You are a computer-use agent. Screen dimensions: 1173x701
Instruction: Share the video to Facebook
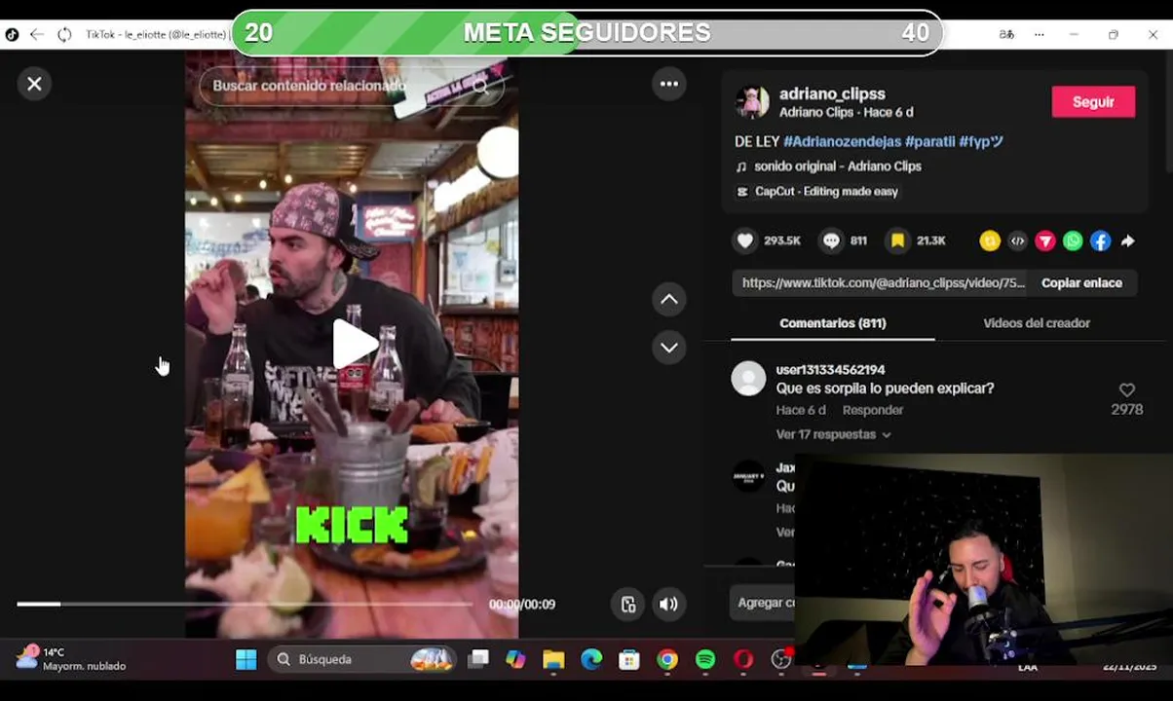(1100, 241)
